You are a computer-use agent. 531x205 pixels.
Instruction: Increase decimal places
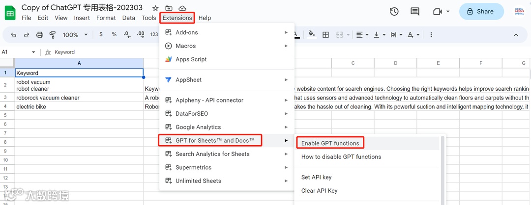pyautogui.click(x=141, y=34)
